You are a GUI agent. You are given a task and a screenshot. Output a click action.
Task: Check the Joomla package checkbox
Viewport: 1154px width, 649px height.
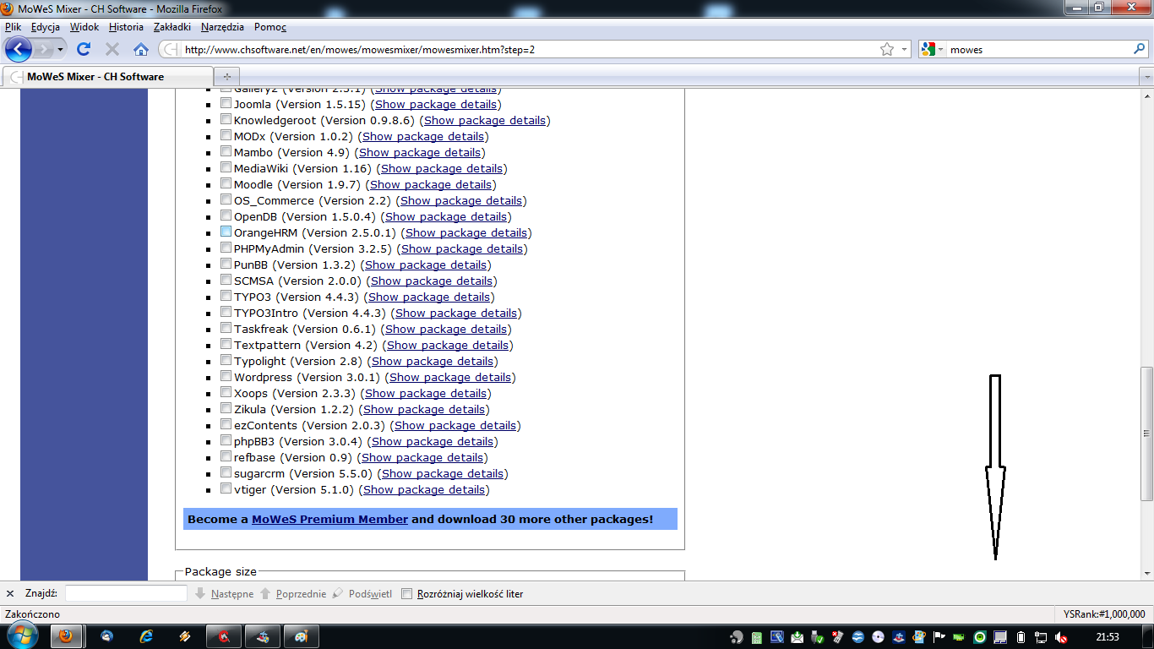tap(226, 103)
